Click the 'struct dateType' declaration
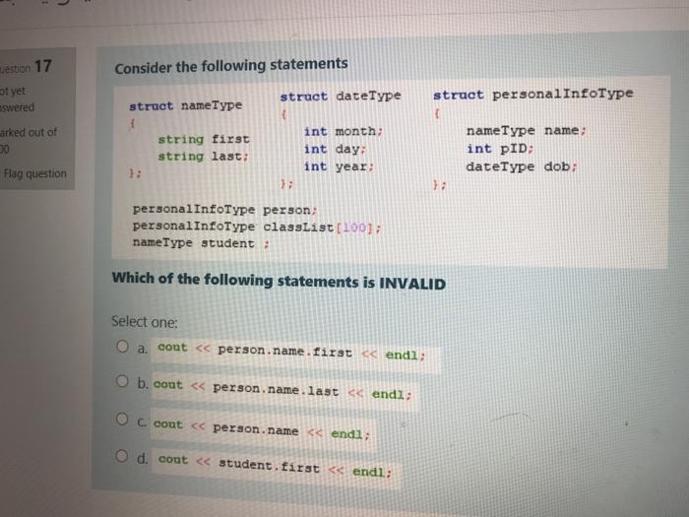The image size is (689, 517). click(341, 96)
